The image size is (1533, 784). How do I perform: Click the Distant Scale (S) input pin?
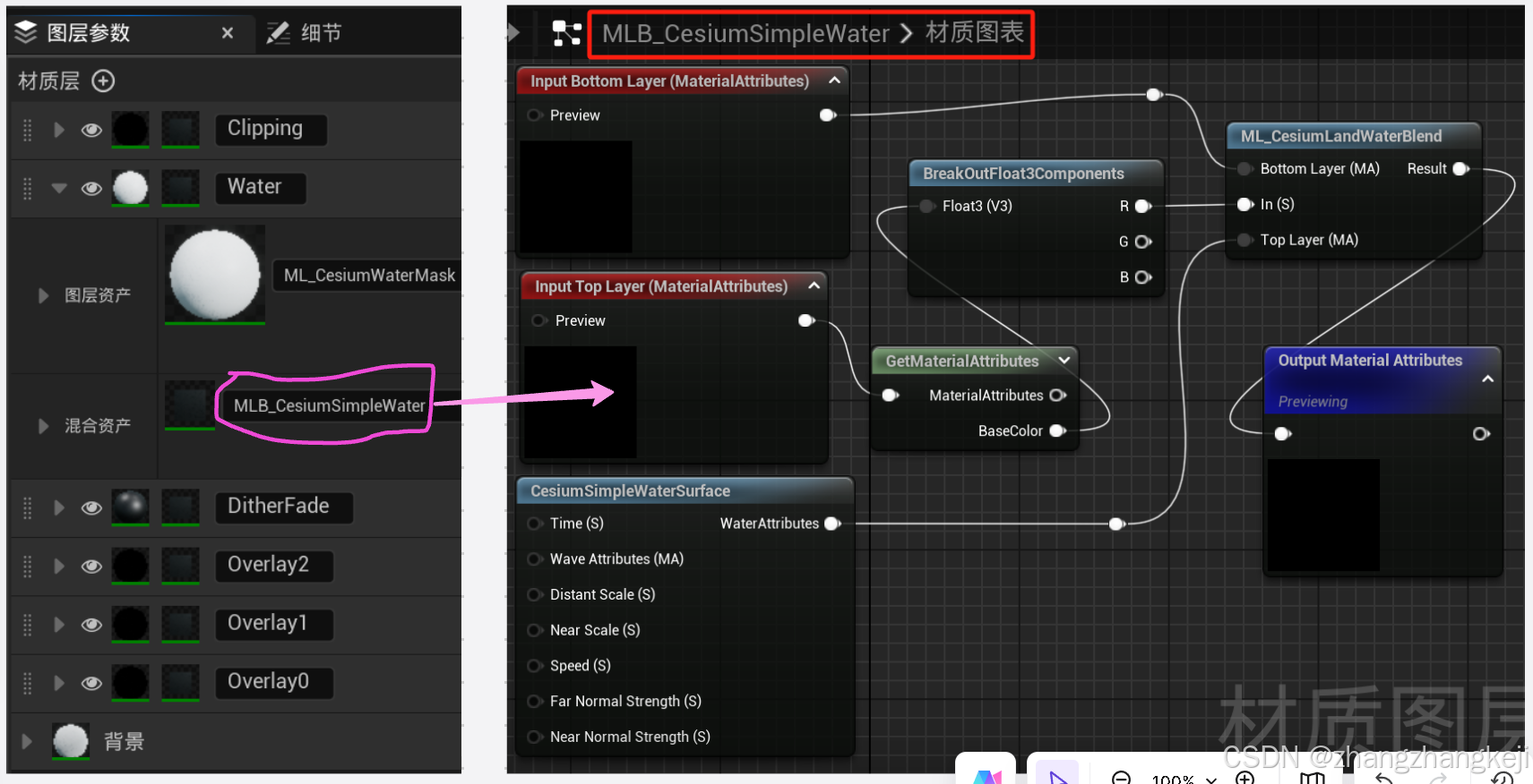coord(535,595)
